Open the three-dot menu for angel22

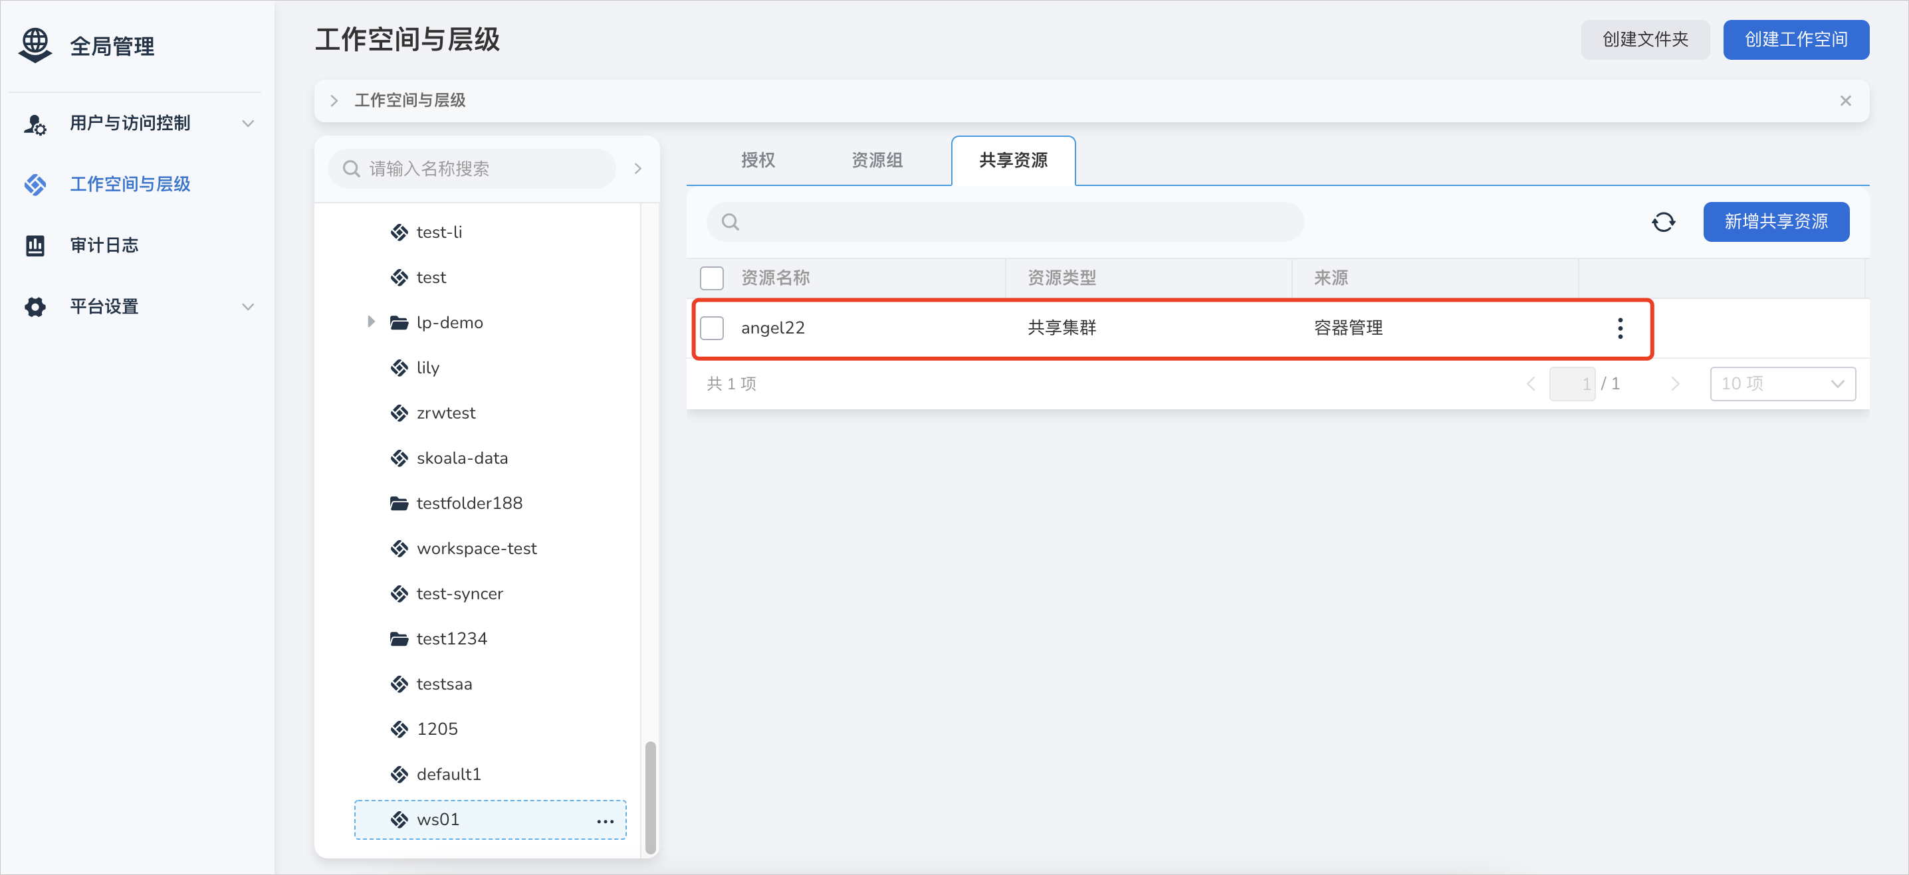click(x=1620, y=328)
